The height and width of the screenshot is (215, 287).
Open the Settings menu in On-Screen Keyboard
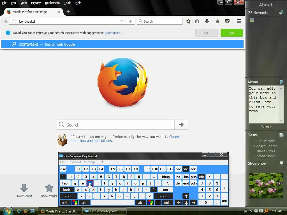tap(89, 162)
